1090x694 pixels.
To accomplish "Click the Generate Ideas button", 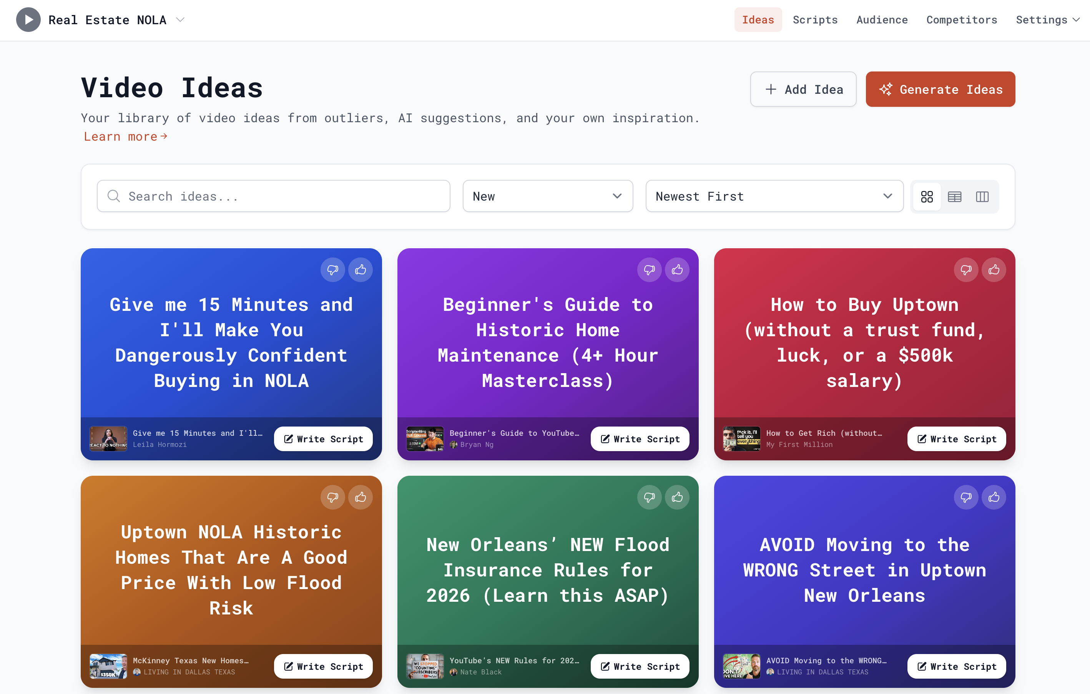I will (x=940, y=89).
